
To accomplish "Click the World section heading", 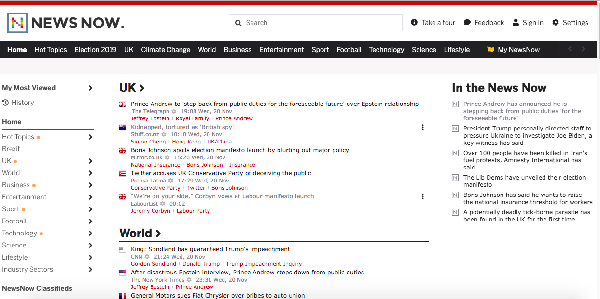I will 140,233.
